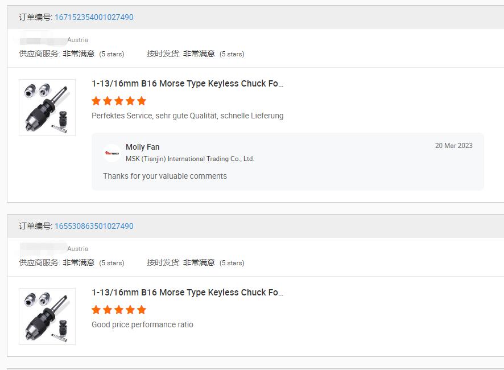Click the orange stars above German review
Screen dimensions: 504x370
(119, 101)
